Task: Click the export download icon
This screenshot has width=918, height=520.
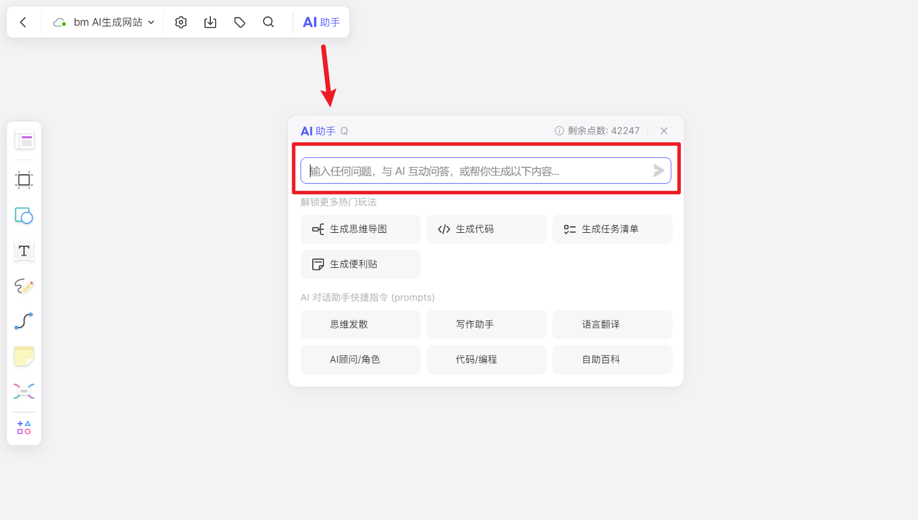Action: (210, 22)
